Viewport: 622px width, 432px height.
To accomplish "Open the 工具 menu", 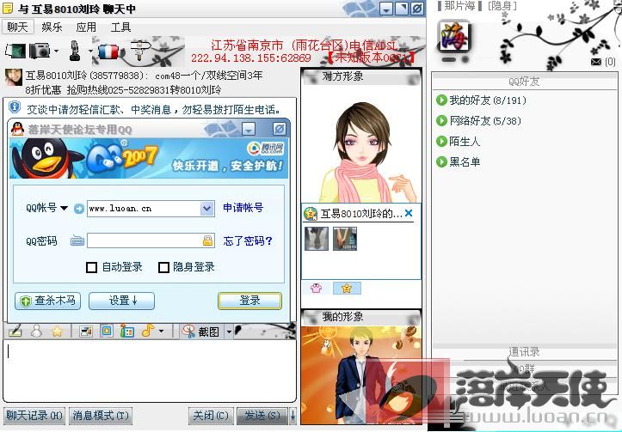I will click(x=120, y=27).
